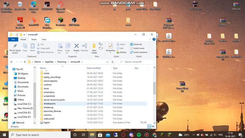The width and height of the screenshot is (245, 138).
Task: Open the Move to dropdown
Action: coord(60,49)
